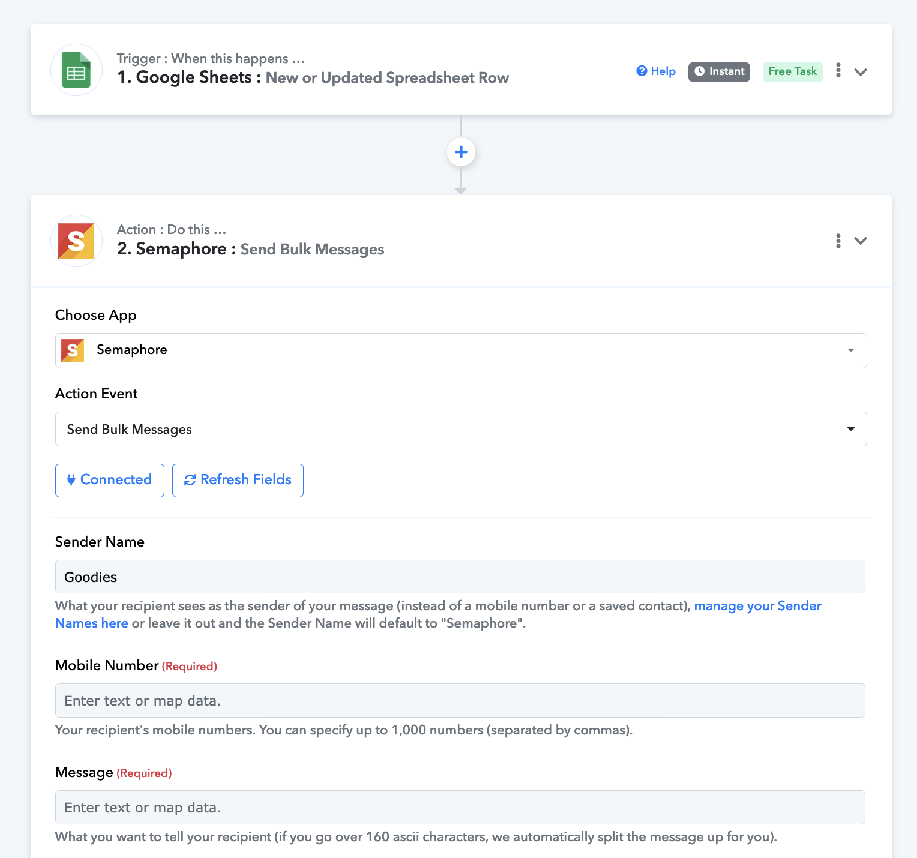
Task: Click the Mobile Number required label
Action: click(x=136, y=665)
